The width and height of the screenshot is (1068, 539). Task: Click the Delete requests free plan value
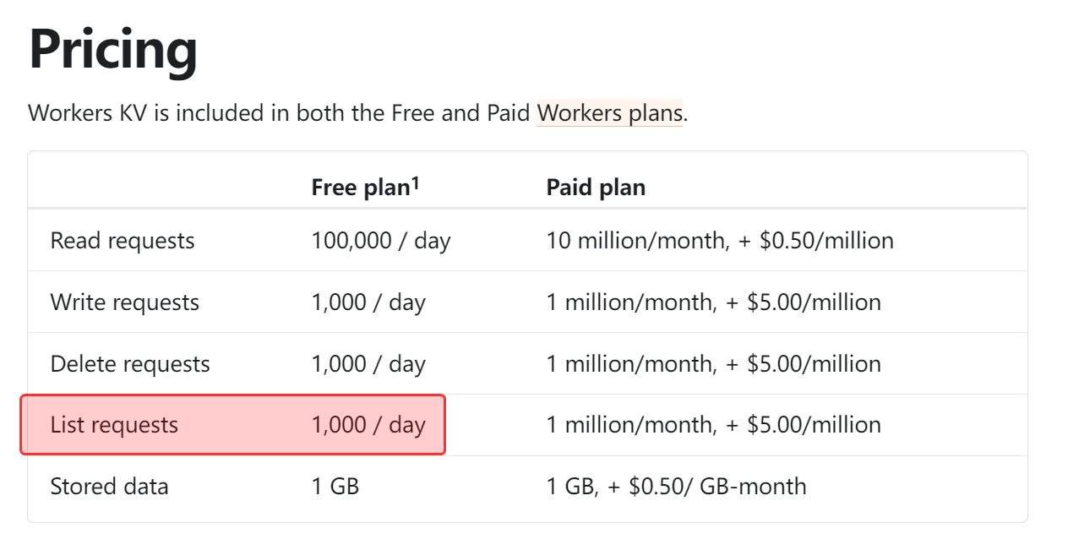(368, 364)
